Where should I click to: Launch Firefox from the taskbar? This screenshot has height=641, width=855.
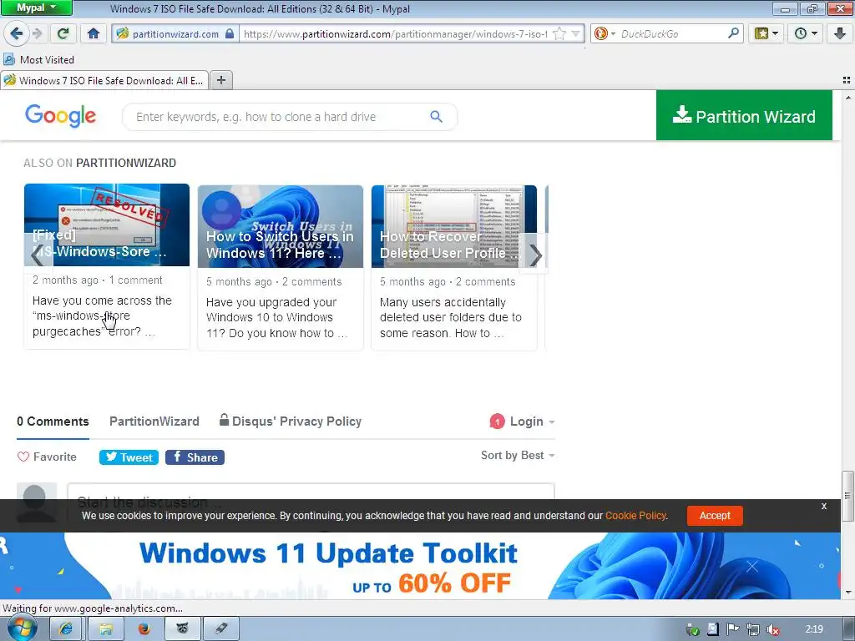[144, 629]
